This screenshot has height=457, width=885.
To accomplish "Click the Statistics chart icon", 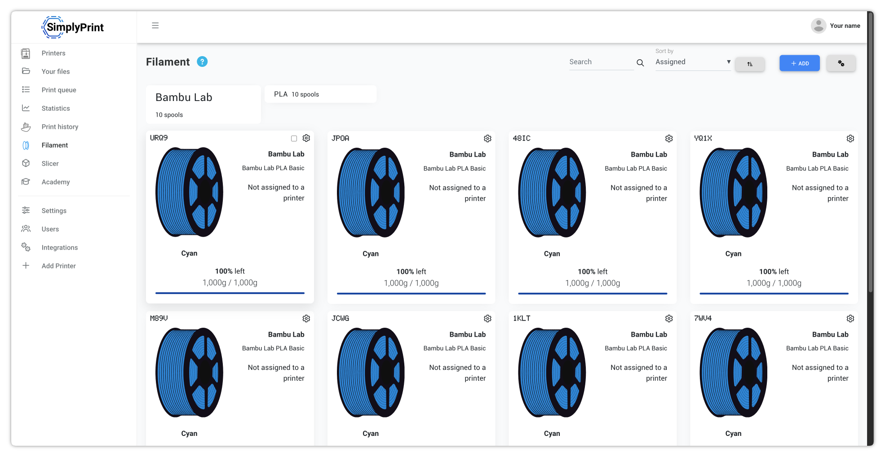I will (x=26, y=108).
